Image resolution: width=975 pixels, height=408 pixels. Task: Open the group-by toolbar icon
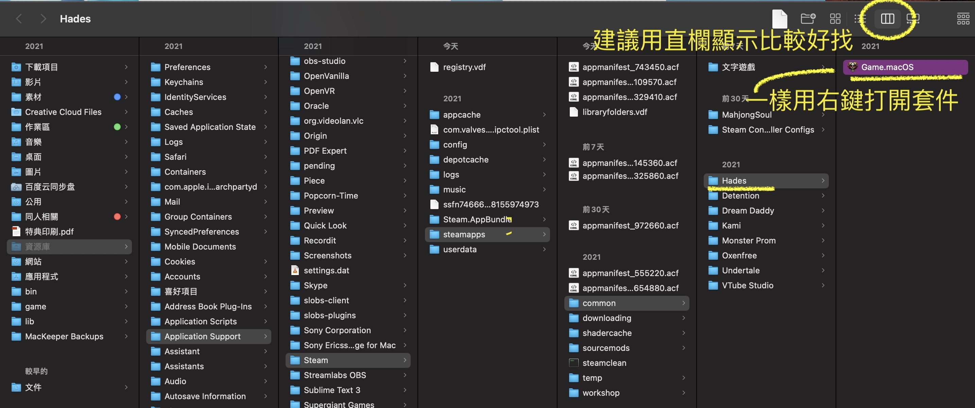[963, 19]
